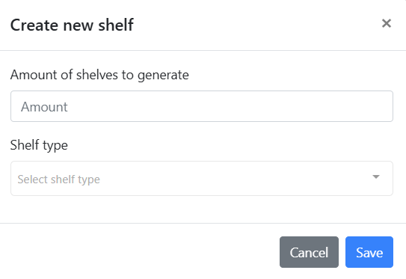Image resolution: width=406 pixels, height=279 pixels.
Task: Click the X icon in dialog header
Action: tap(387, 23)
